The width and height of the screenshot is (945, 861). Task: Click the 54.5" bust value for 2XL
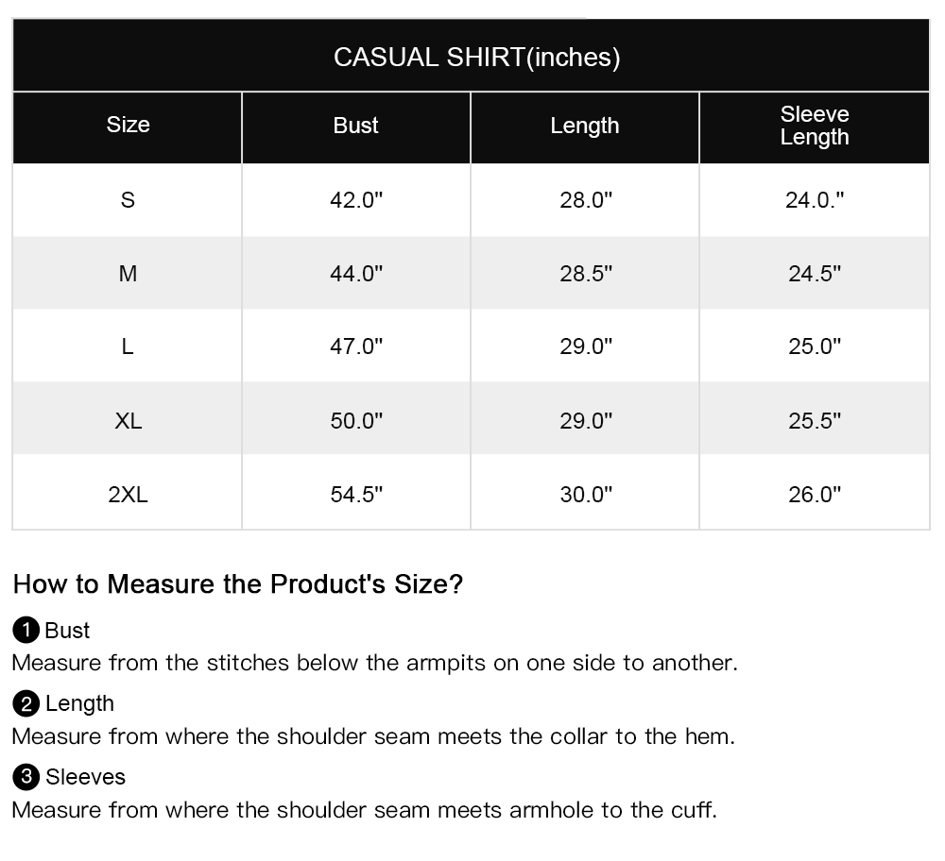(356, 495)
